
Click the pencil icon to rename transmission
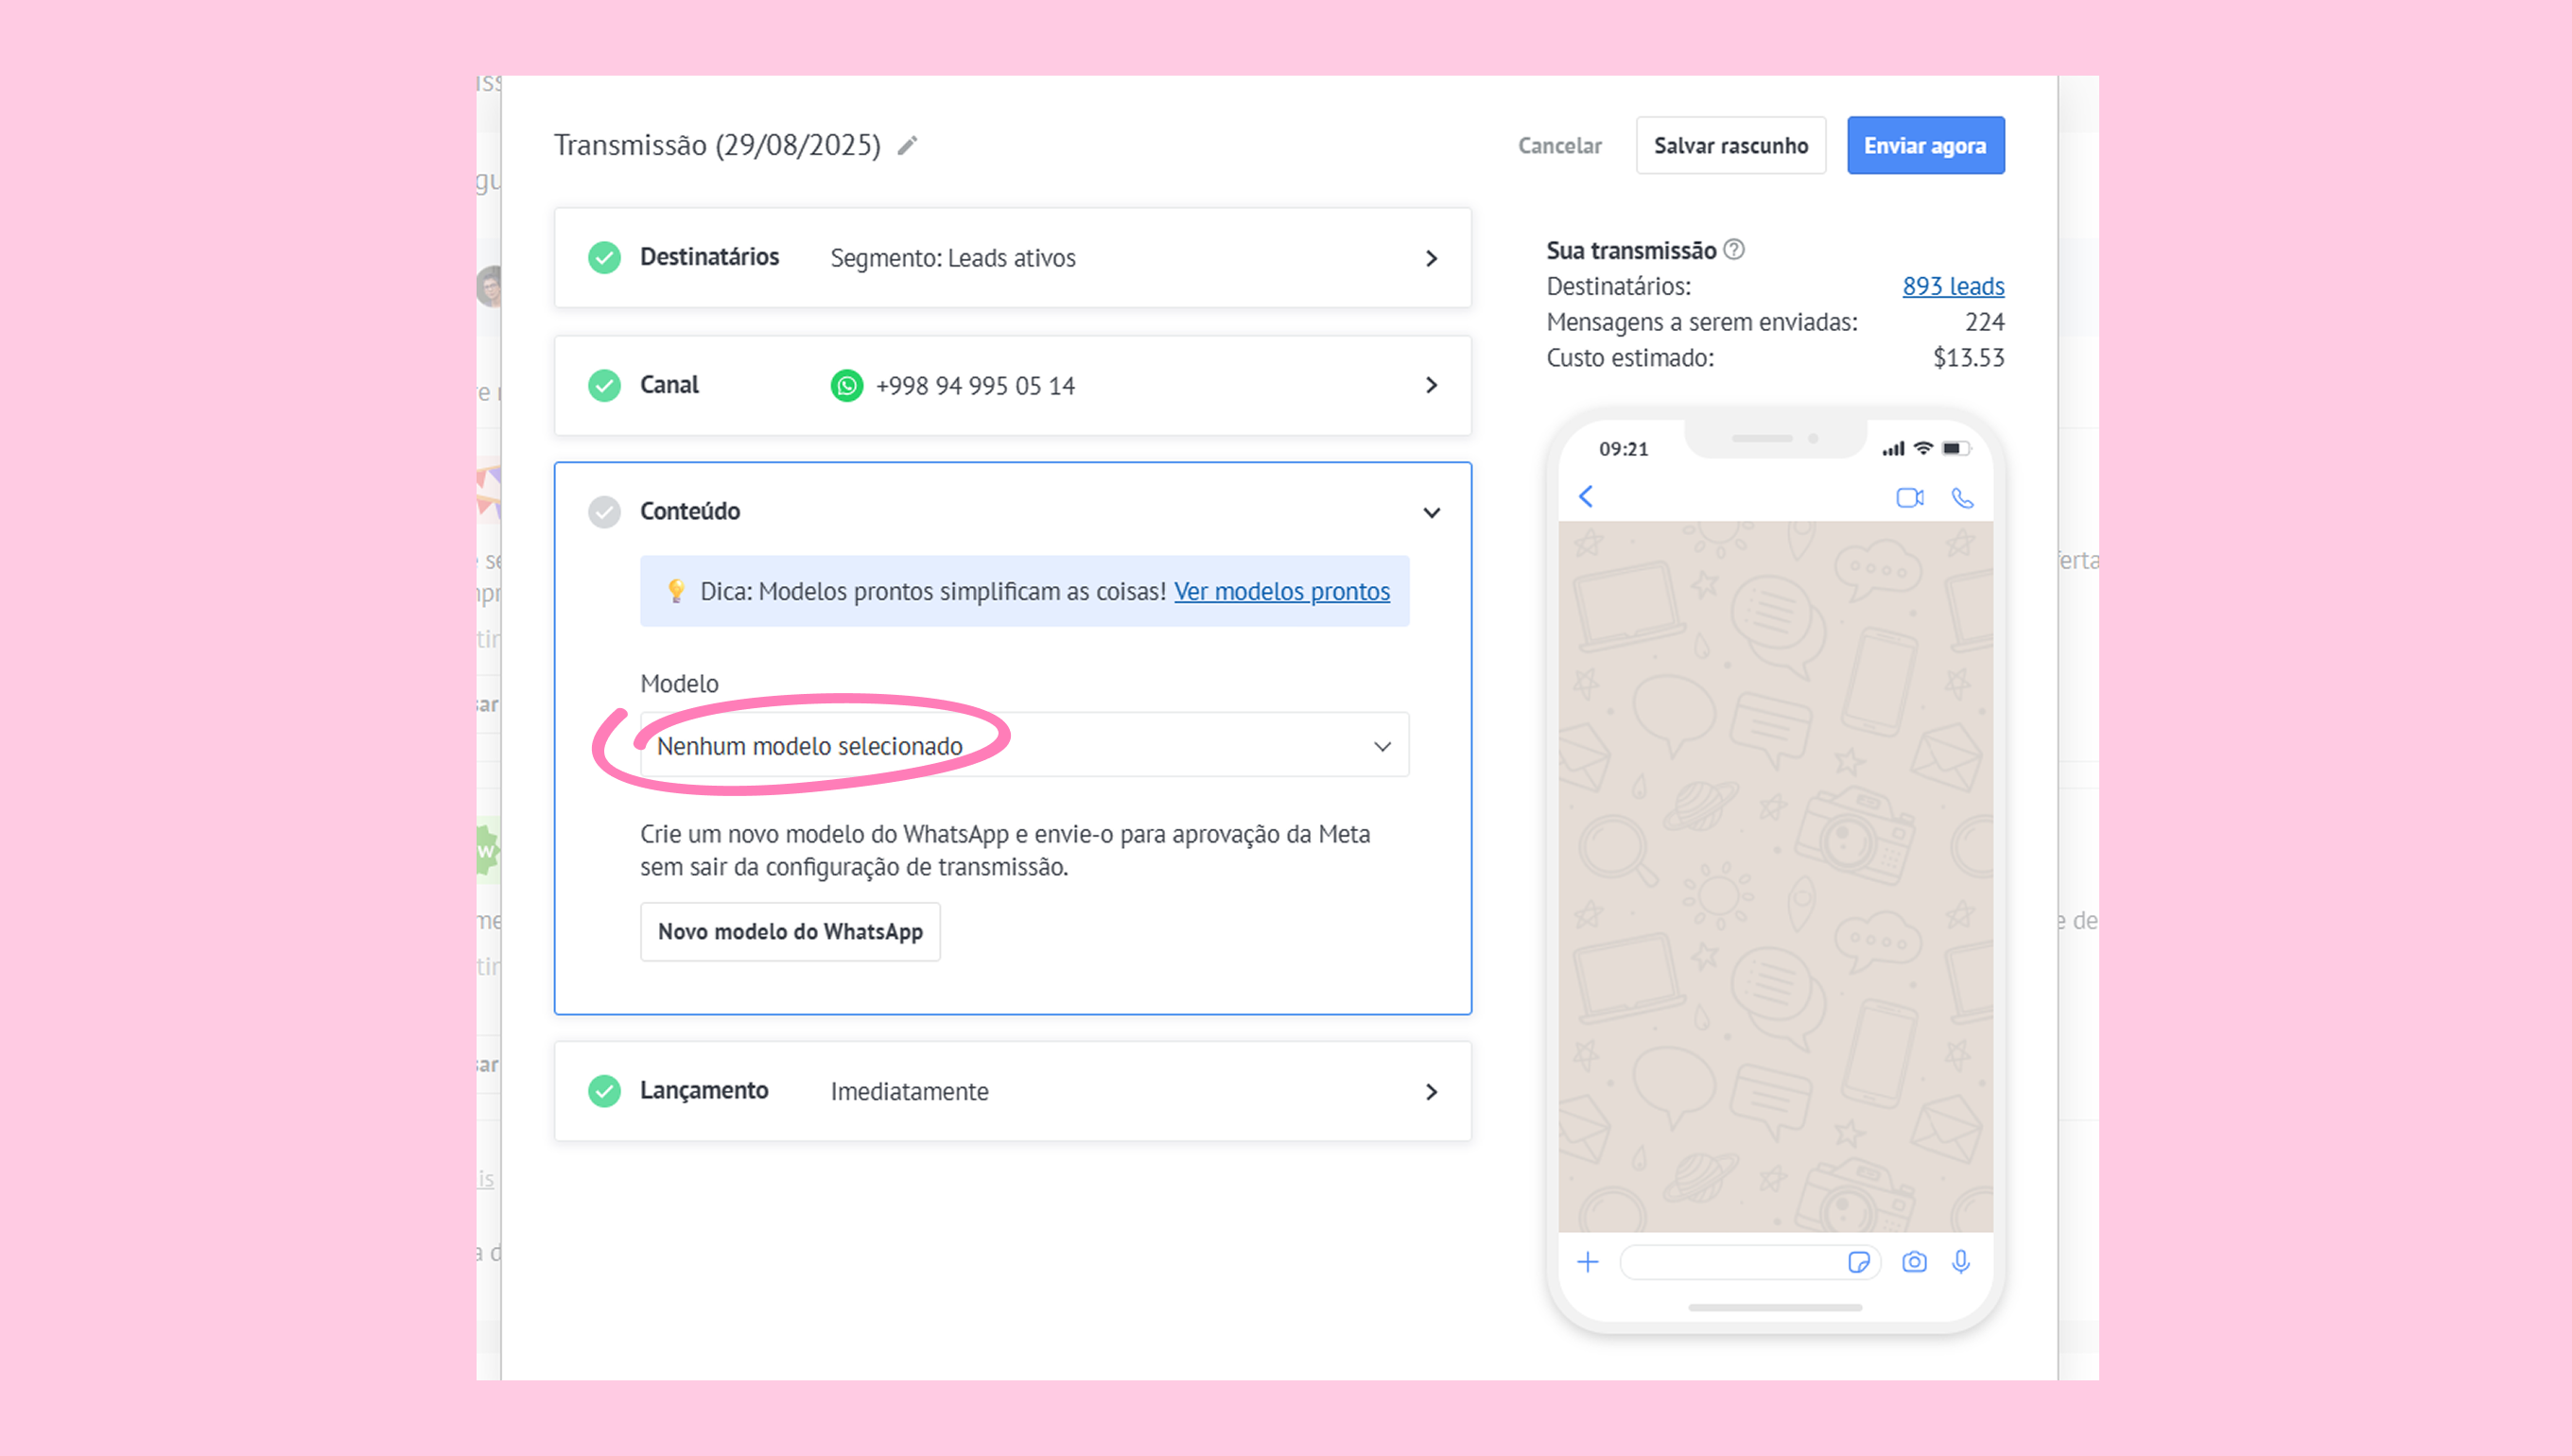(x=907, y=146)
